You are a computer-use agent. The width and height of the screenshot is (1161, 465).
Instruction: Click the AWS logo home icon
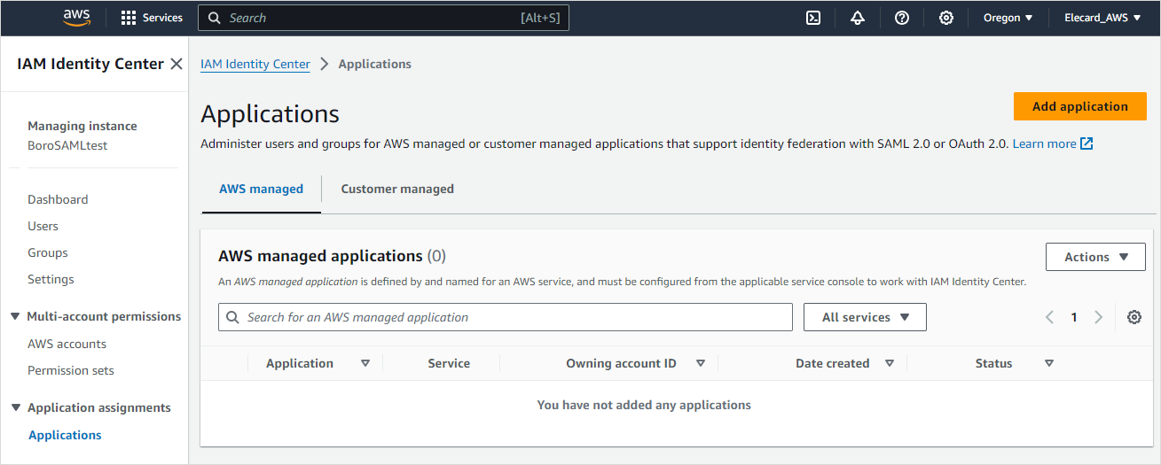pos(76,18)
